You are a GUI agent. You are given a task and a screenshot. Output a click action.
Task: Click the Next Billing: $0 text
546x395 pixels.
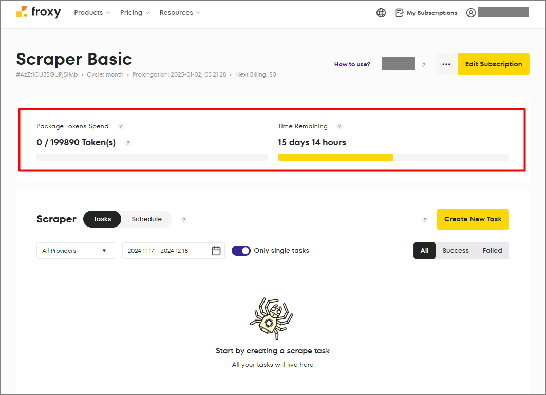click(256, 74)
